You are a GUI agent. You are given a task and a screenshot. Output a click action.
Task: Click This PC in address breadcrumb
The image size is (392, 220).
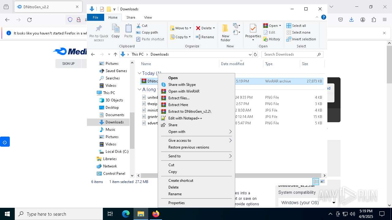tap(138, 54)
